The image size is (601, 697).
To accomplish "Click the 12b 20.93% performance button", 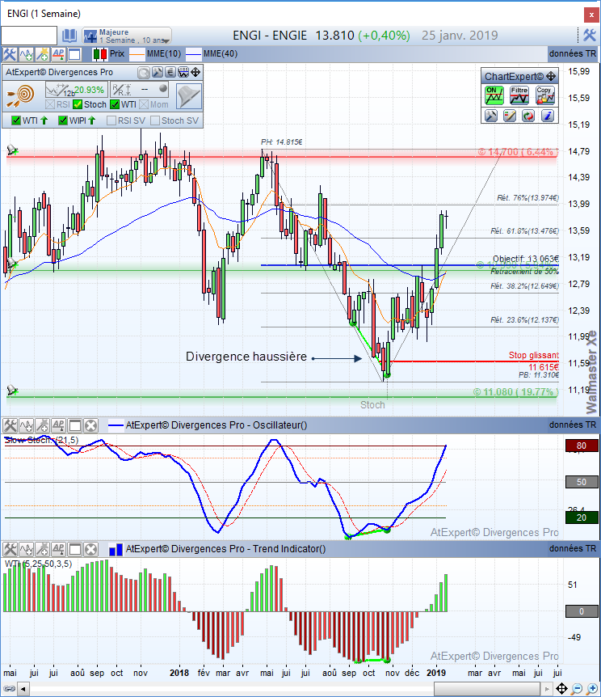I will [76, 91].
